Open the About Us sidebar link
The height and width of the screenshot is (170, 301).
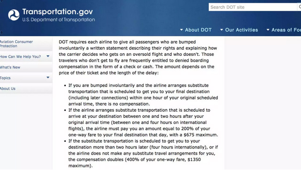(x=8, y=89)
